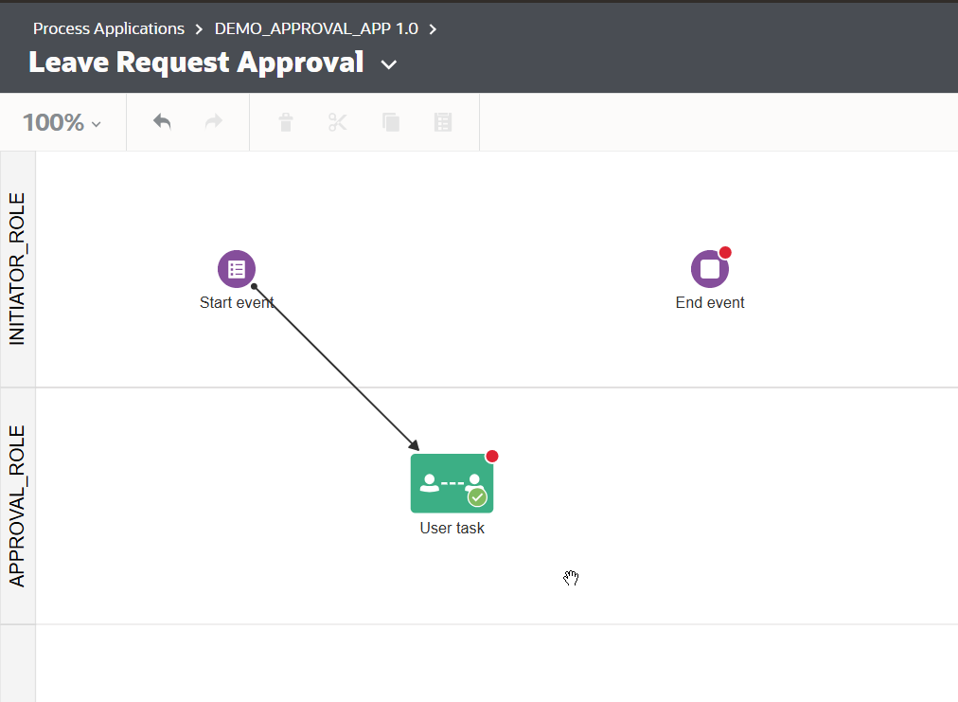Viewport: 958px width, 702px height.
Task: Click the Redo arrow in toolbar
Action: click(214, 122)
